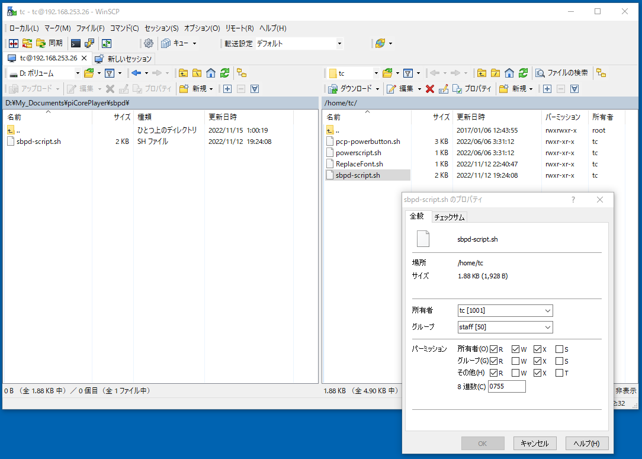Screen dimensions: 642x459
Task: Open local directory folder icon
Action: click(x=89, y=73)
